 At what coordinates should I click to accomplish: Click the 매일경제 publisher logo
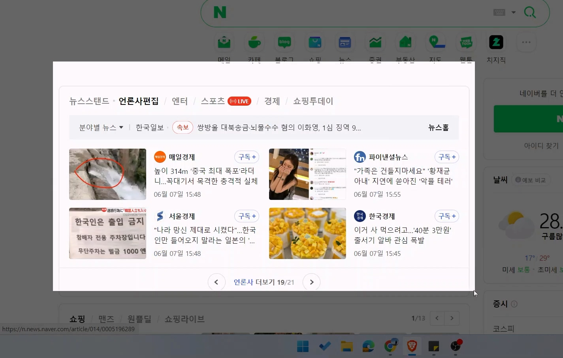pyautogui.click(x=160, y=157)
